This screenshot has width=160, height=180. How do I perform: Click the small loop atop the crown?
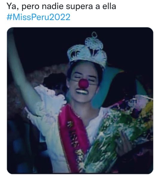click(95, 34)
